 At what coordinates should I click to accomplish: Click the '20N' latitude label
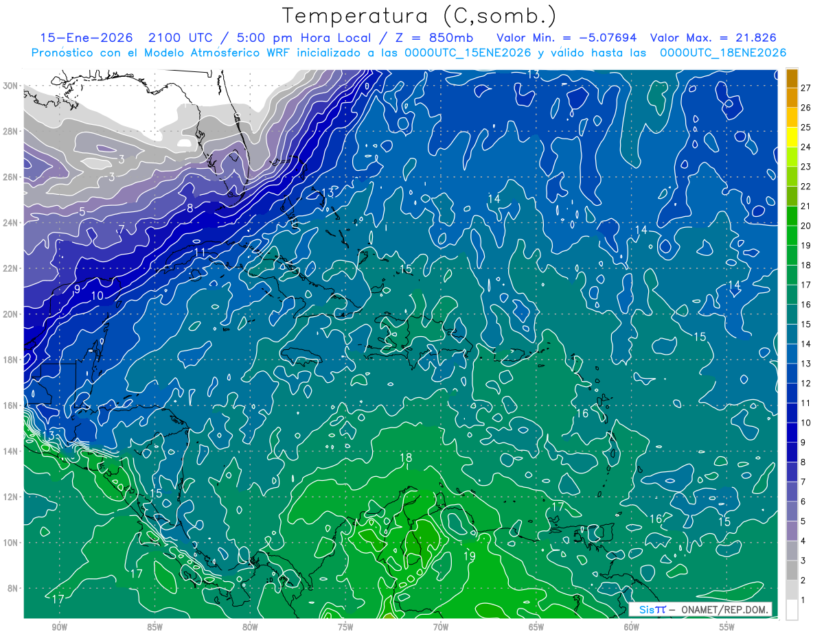tap(12, 314)
